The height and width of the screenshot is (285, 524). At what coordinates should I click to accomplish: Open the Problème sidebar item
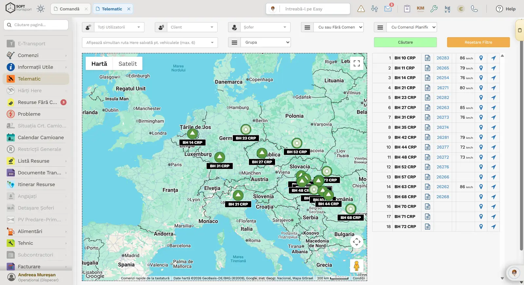click(36, 114)
